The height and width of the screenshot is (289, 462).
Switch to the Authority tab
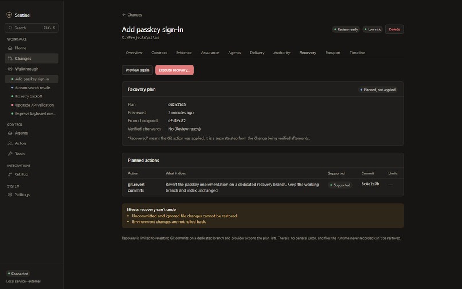(x=281, y=53)
